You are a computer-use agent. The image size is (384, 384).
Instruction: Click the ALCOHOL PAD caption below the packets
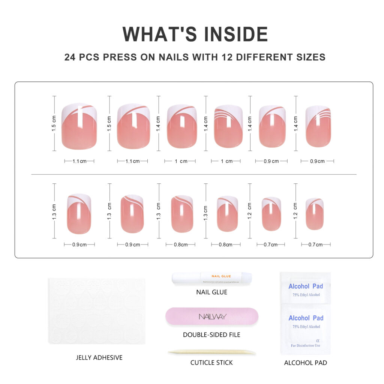305,363
